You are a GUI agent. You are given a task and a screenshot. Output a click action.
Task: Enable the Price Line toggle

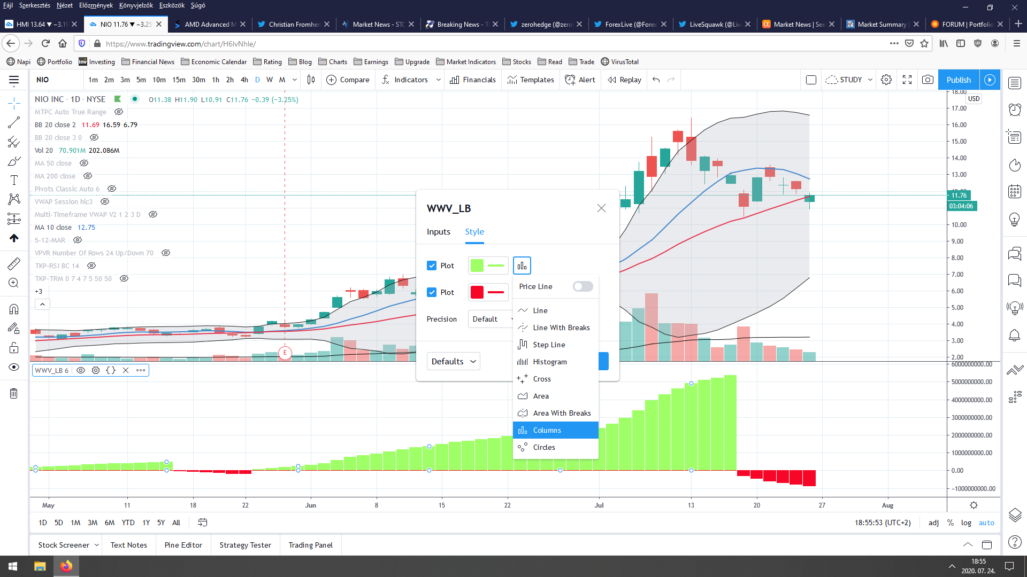(x=583, y=286)
